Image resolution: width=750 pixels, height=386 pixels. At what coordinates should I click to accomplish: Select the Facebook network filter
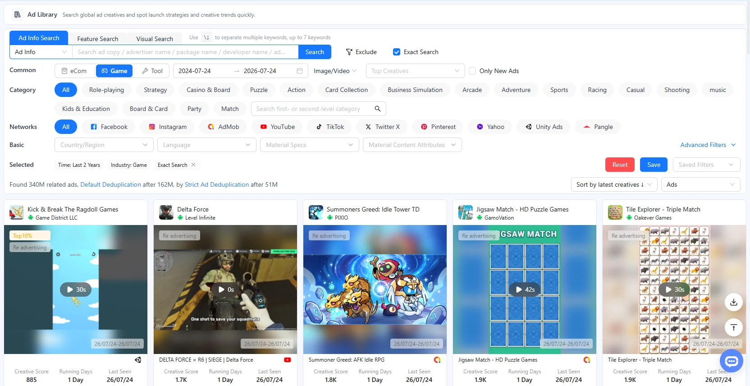[109, 127]
